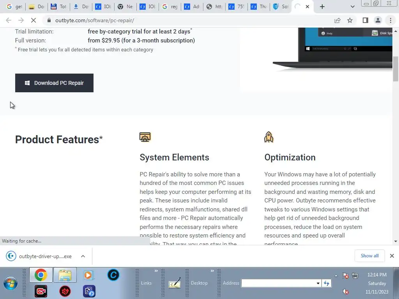Click Show all downloads
The image size is (399, 299).
(369, 256)
